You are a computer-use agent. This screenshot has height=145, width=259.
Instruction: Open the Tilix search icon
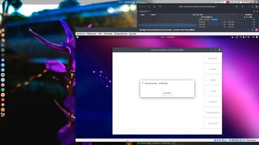236,6
